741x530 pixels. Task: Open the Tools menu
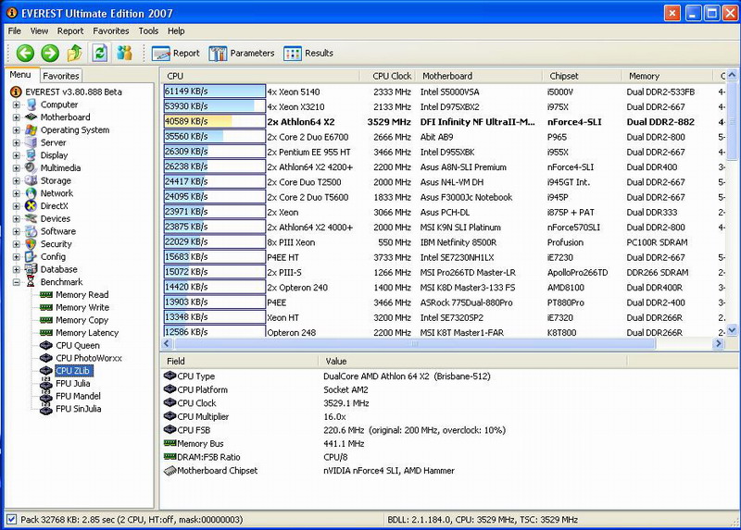click(148, 31)
